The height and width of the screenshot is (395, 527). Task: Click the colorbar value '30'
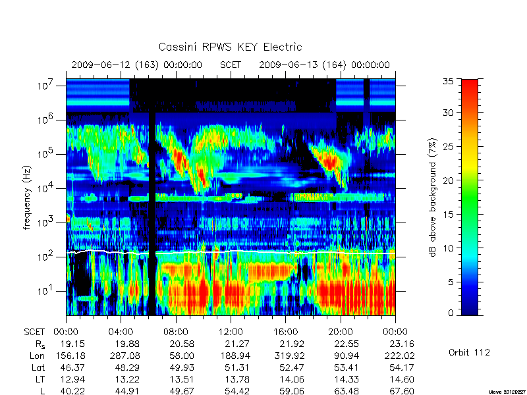[x=448, y=112]
